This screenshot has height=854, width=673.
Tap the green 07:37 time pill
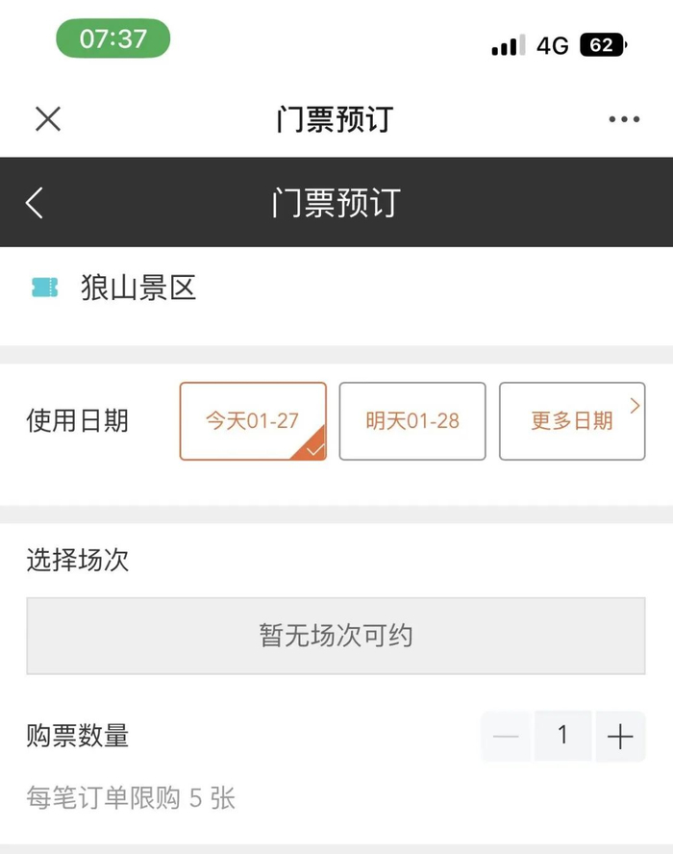coord(112,39)
